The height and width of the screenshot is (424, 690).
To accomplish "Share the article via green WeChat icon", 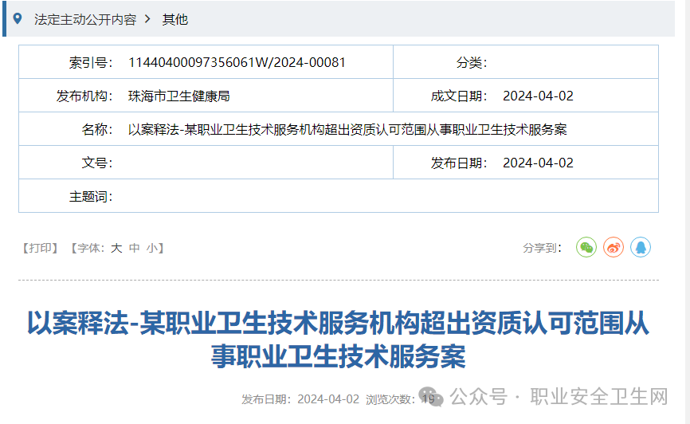I will (586, 247).
